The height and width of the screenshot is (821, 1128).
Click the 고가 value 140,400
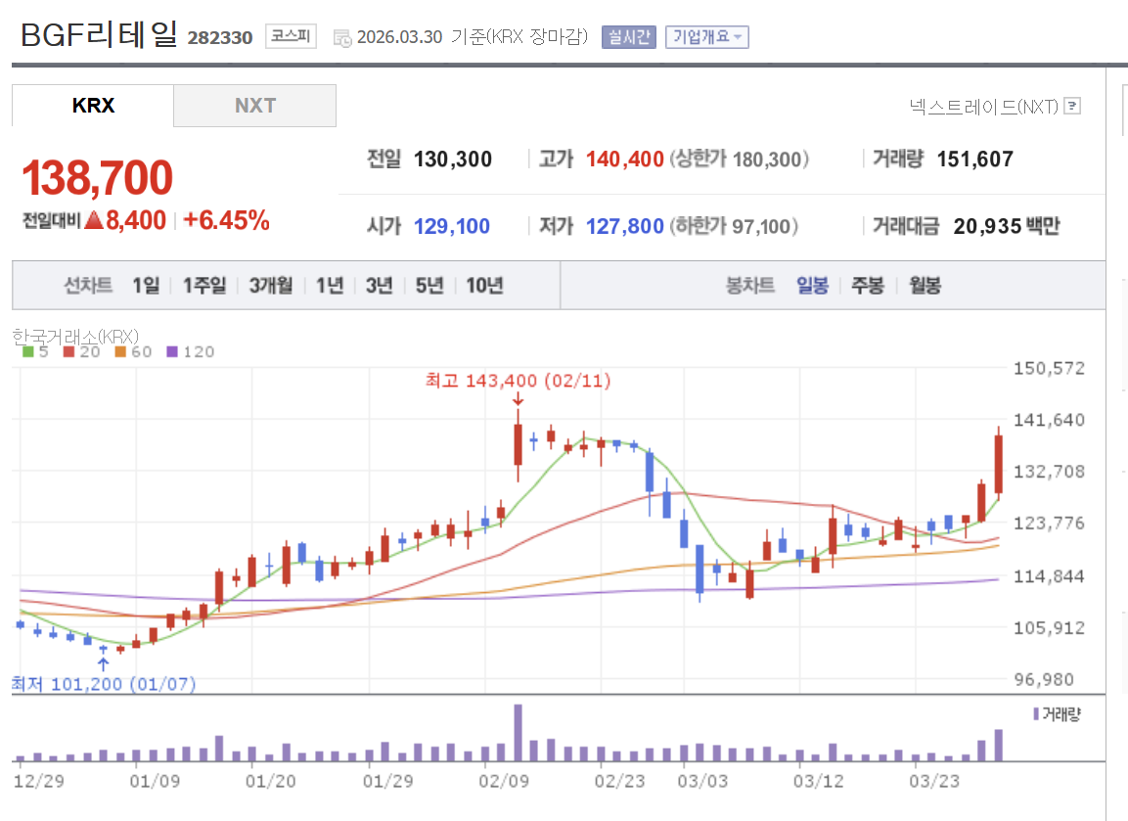(624, 160)
